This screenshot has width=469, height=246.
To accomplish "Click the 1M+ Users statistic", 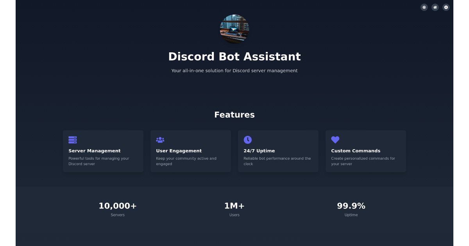I will pos(234,205).
